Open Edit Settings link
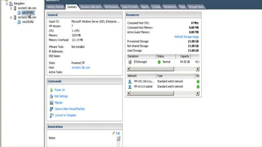Screen dimensions: 262x147 click(61, 96)
